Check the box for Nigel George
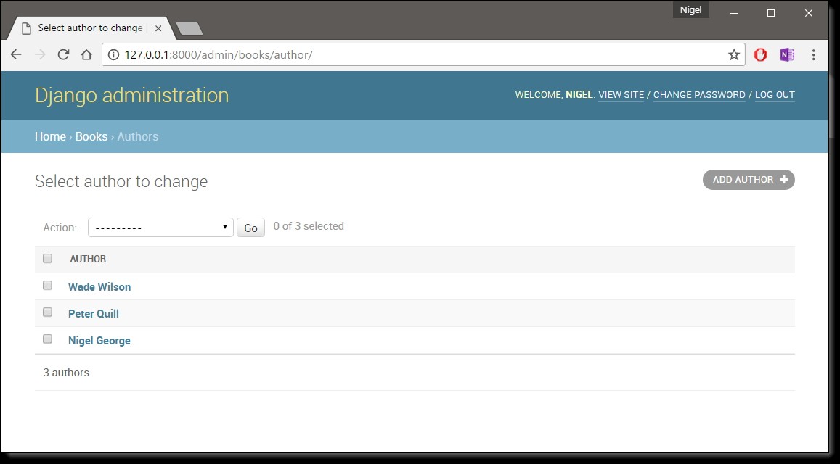Image resolution: width=840 pixels, height=464 pixels. (48, 339)
